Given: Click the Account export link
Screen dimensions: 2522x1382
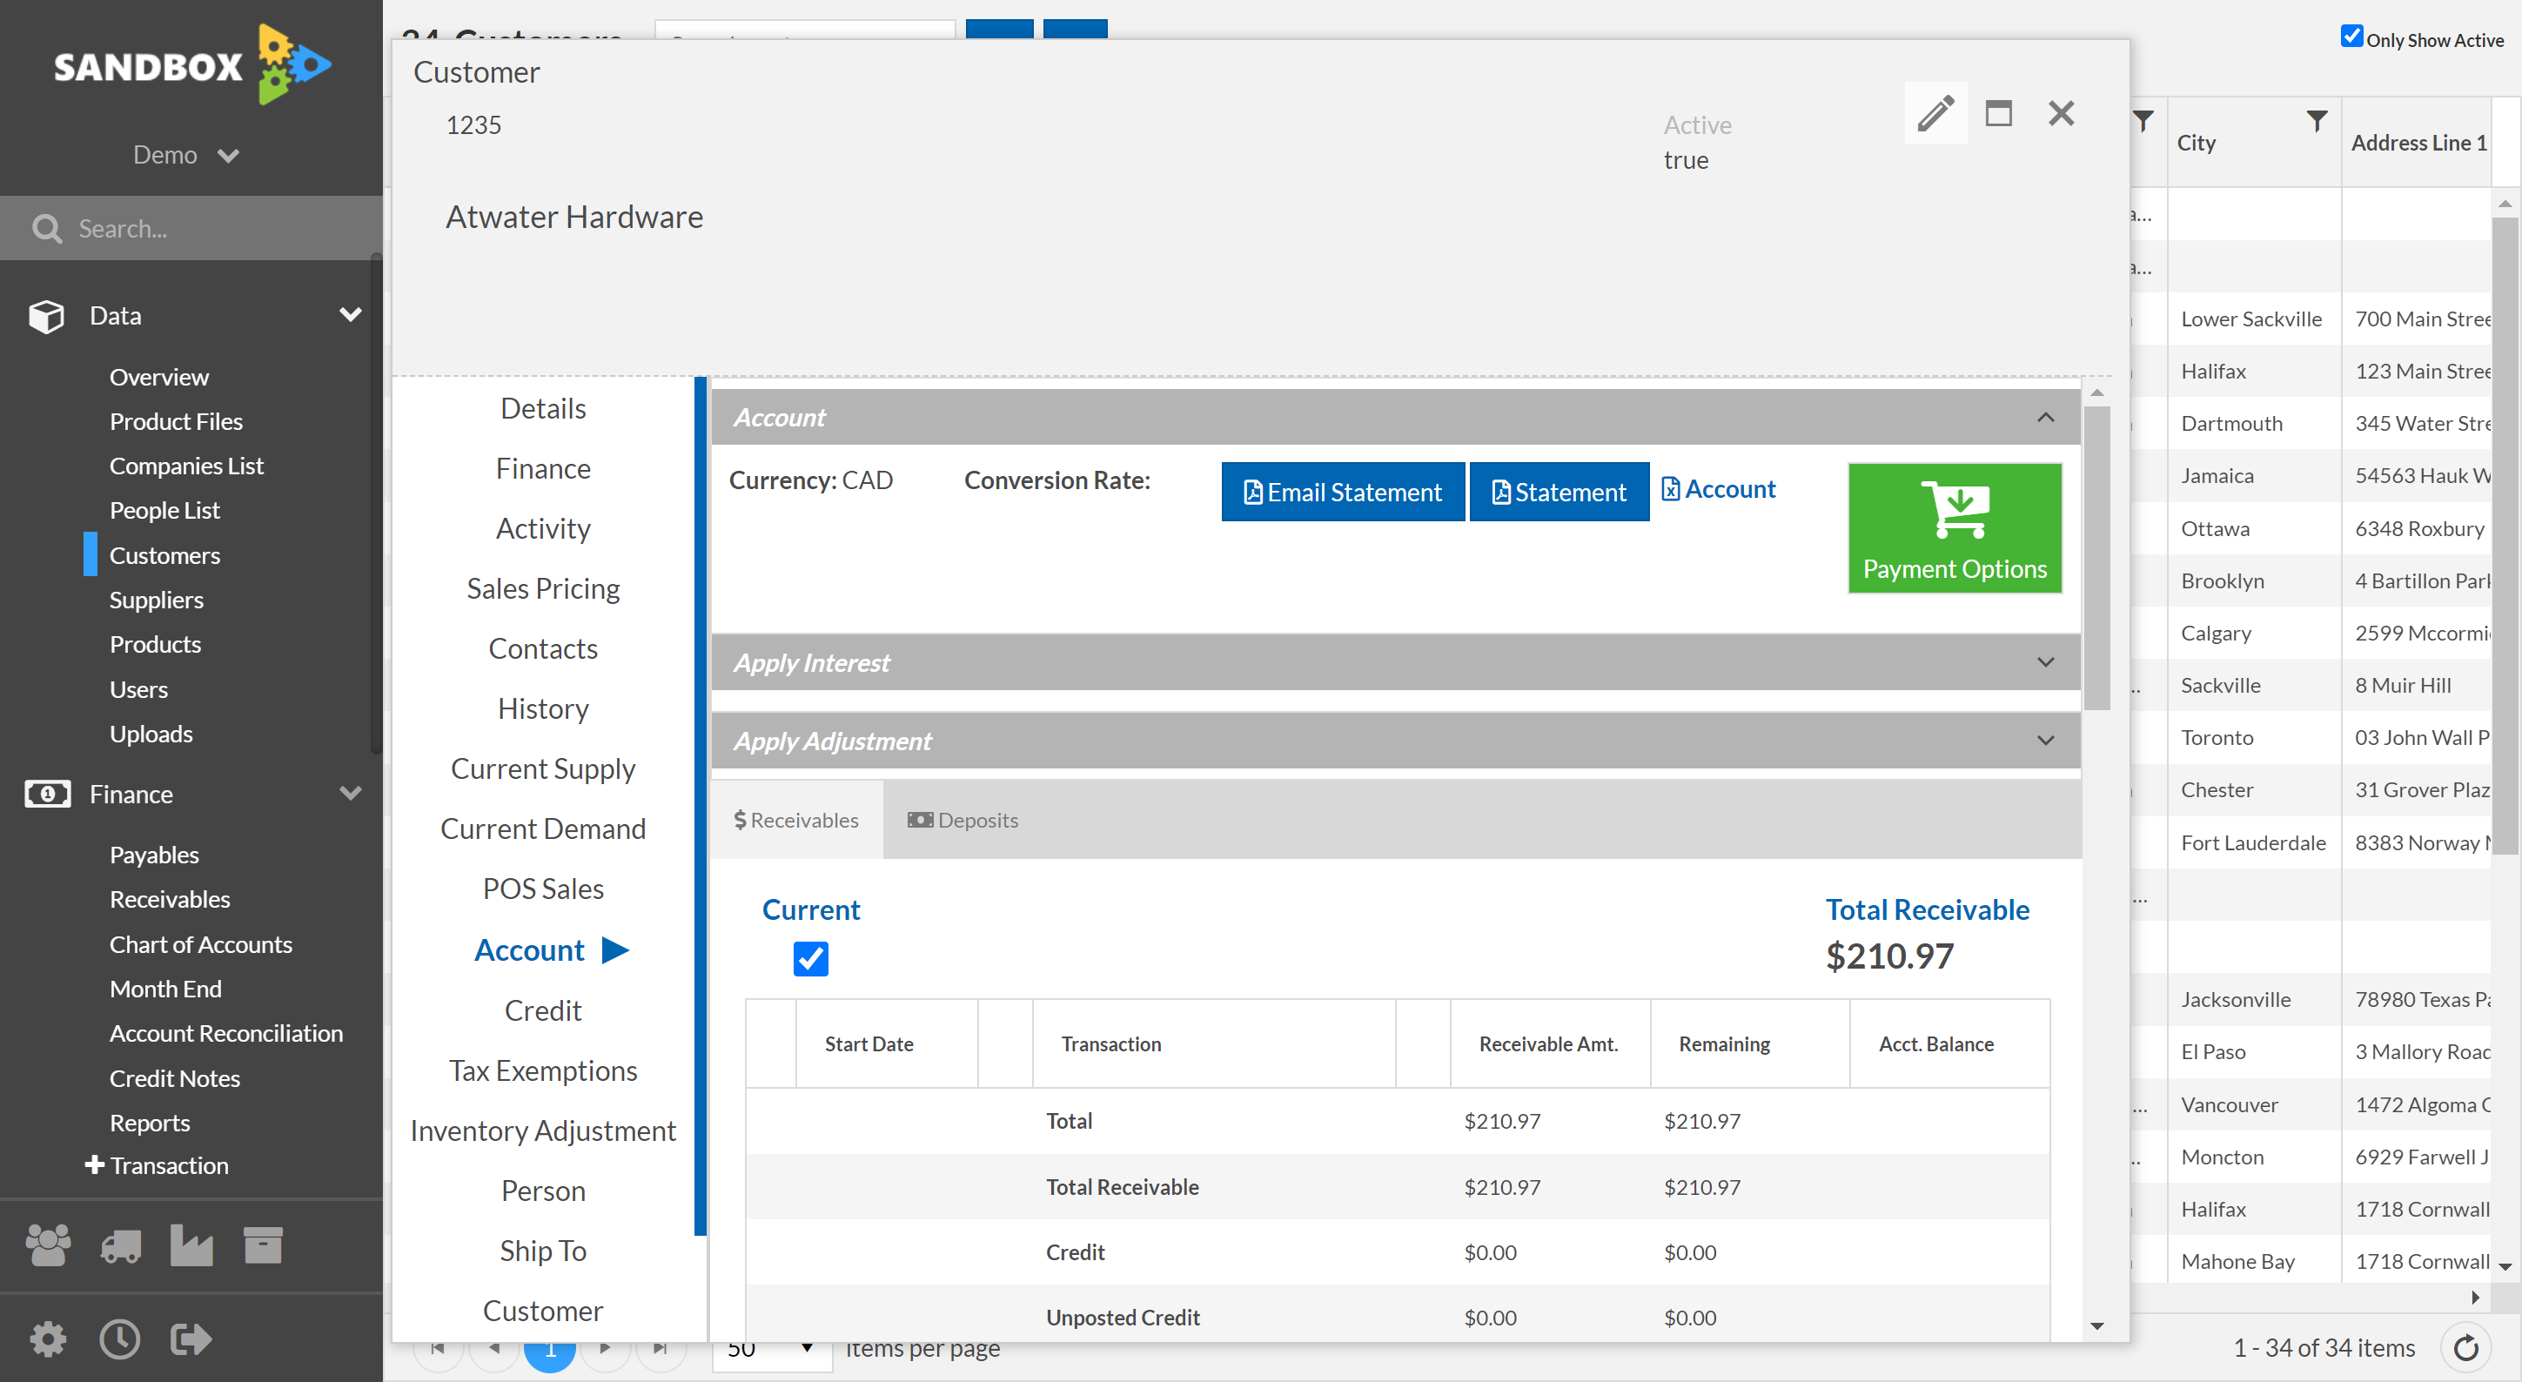Looking at the screenshot, I should tap(1718, 489).
